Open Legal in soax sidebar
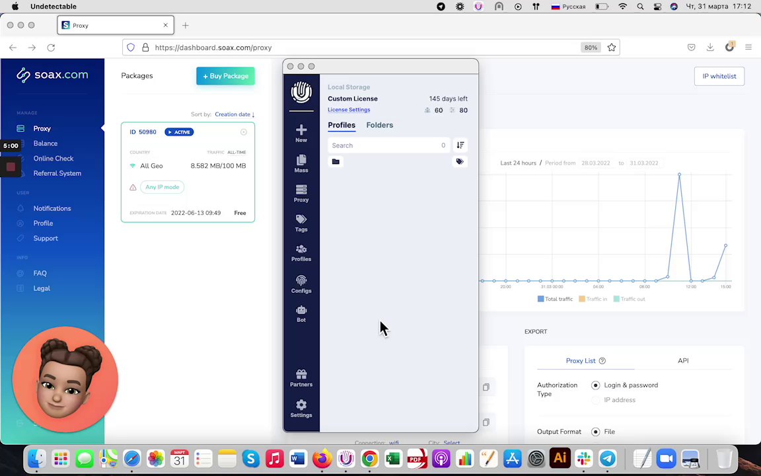The image size is (761, 476). point(42,288)
